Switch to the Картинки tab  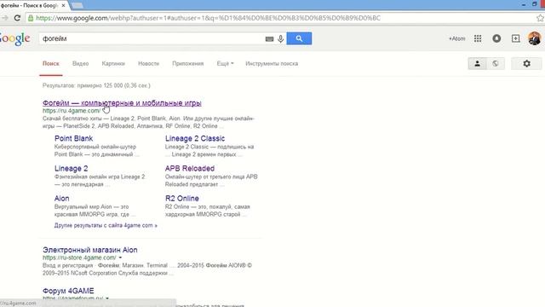tap(113, 64)
